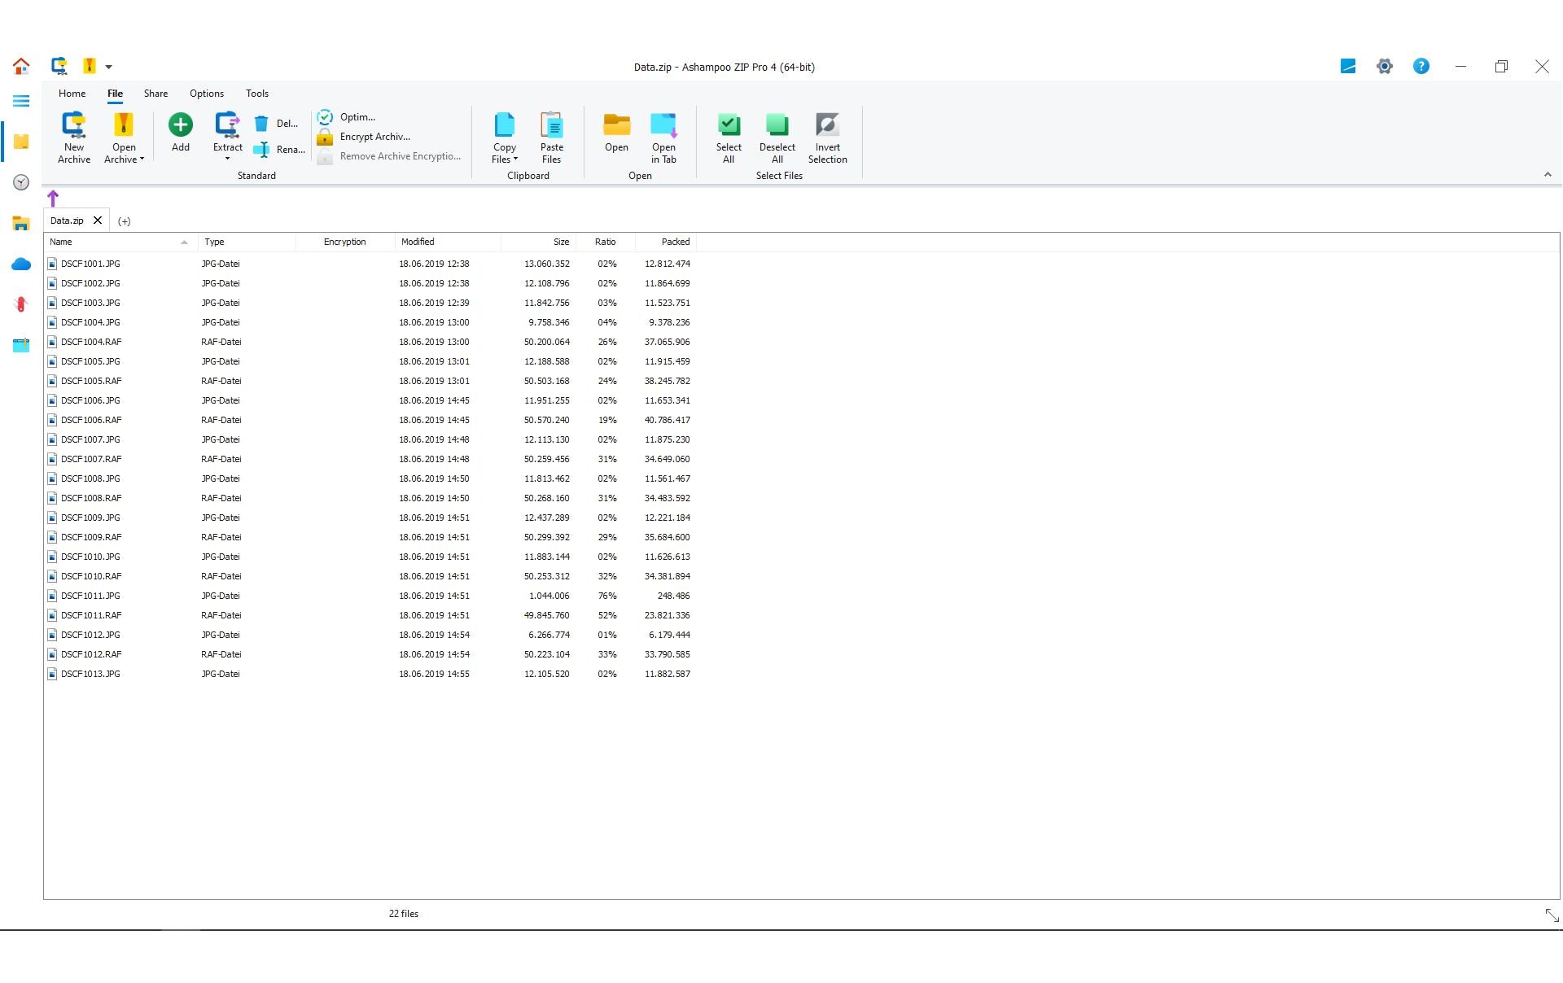The height and width of the screenshot is (983, 1563).
Task: Click the Select All icon
Action: (729, 125)
